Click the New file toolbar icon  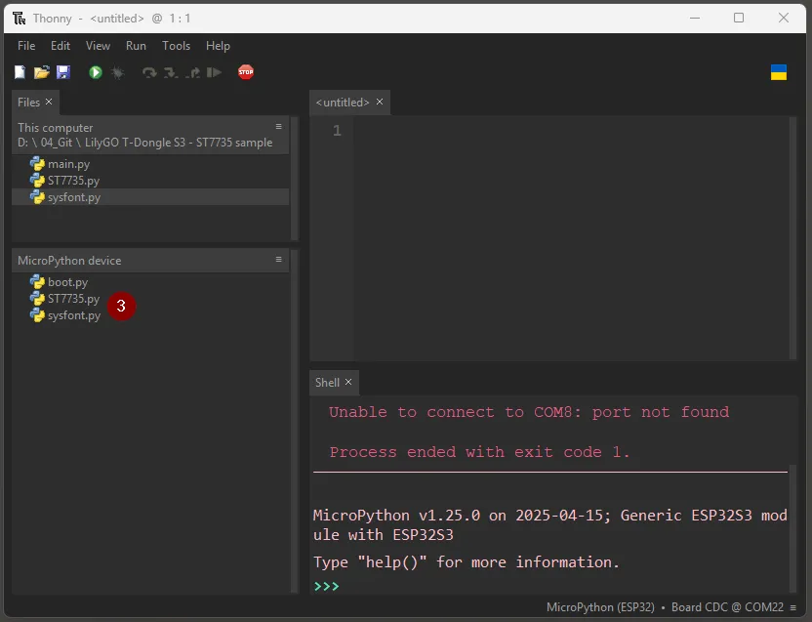click(x=20, y=72)
